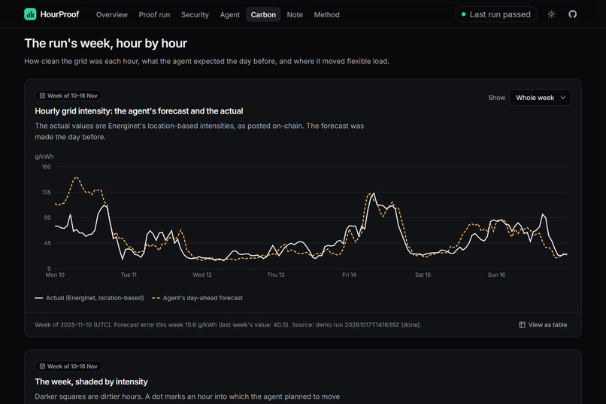606x404 pixels.
Task: Switch to the Security tab
Action: click(195, 15)
